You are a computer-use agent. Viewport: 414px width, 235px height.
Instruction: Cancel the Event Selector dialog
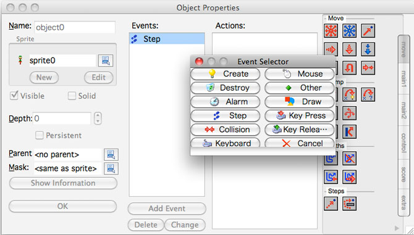(300, 142)
